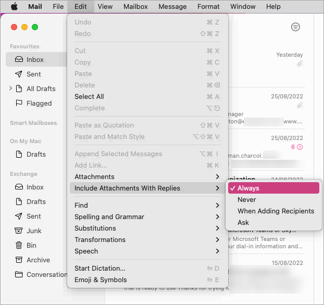324x305 pixels.
Task: Open the Format menu in menu bar
Action: [x=208, y=7]
